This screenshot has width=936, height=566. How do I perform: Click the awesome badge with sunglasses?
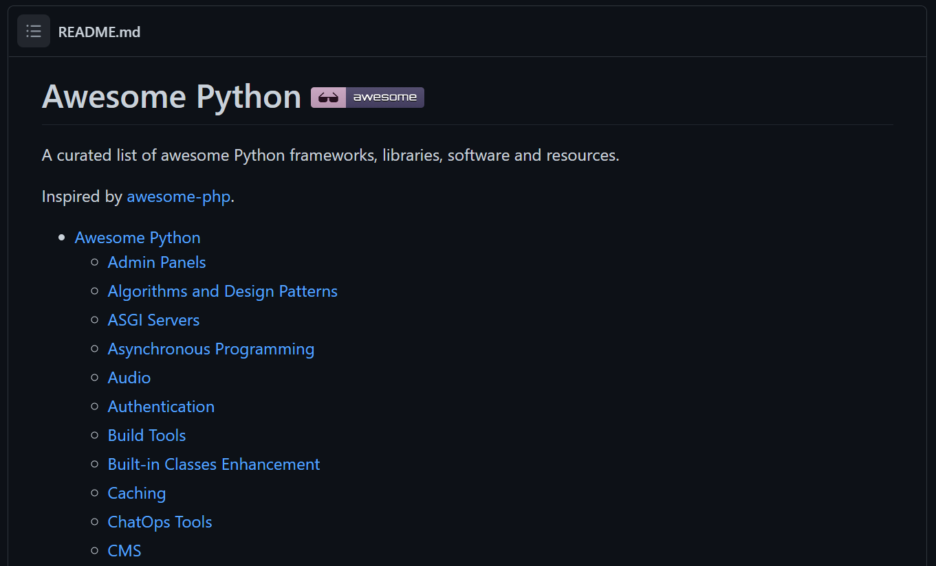(367, 98)
